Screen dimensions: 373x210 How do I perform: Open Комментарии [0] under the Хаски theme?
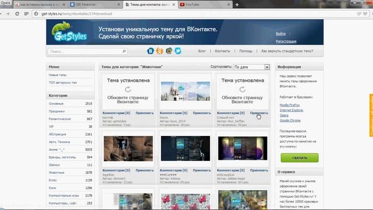[x=174, y=113]
